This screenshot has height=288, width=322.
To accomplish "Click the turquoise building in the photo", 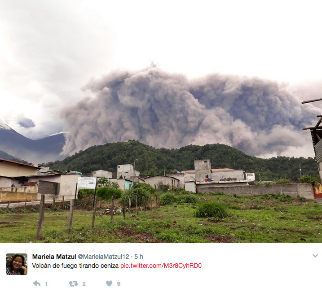I will [x=129, y=184].
